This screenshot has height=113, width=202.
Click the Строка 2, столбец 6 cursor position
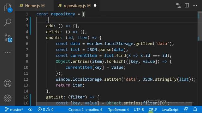85,110
